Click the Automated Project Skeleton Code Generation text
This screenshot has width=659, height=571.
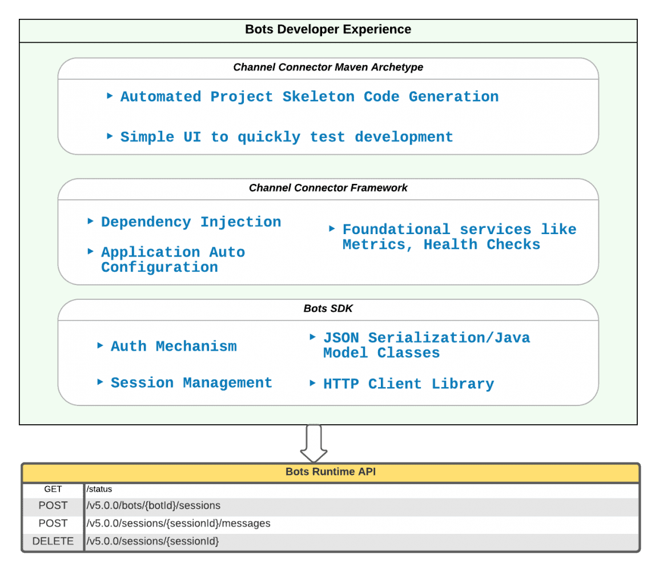pyautogui.click(x=310, y=96)
